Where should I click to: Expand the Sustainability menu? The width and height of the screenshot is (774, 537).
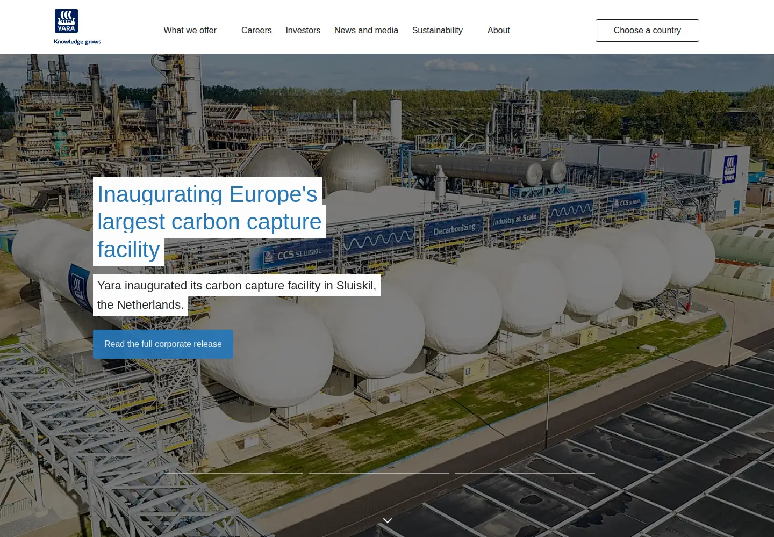(438, 31)
